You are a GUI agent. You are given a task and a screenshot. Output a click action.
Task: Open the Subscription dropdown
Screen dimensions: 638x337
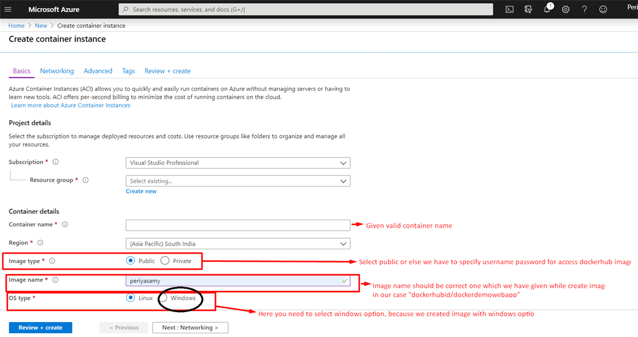click(x=238, y=163)
